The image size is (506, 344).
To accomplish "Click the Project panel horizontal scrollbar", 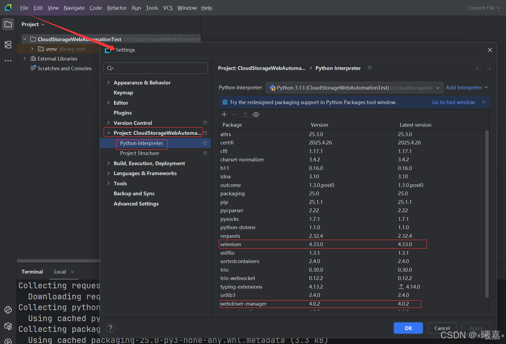I will [x=58, y=261].
